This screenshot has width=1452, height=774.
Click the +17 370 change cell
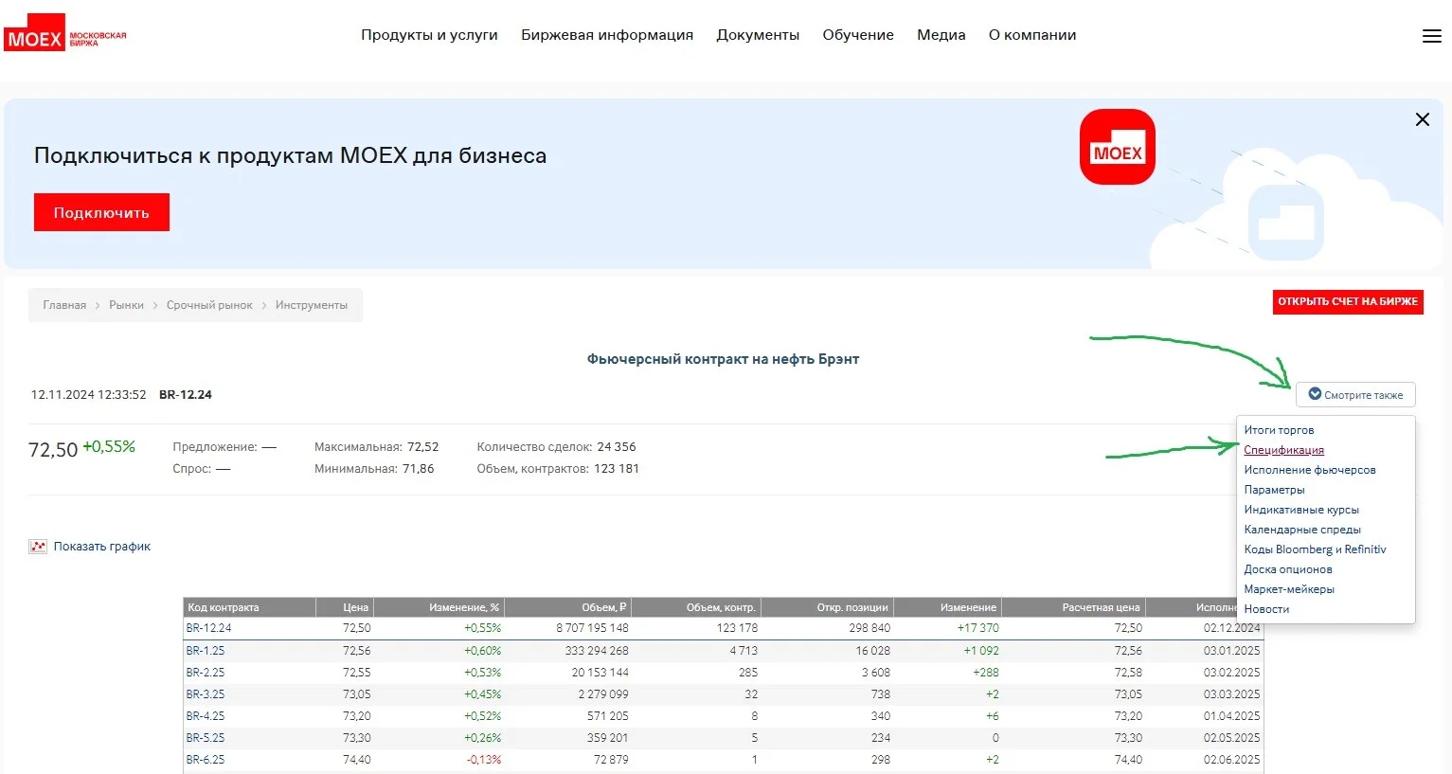(977, 628)
